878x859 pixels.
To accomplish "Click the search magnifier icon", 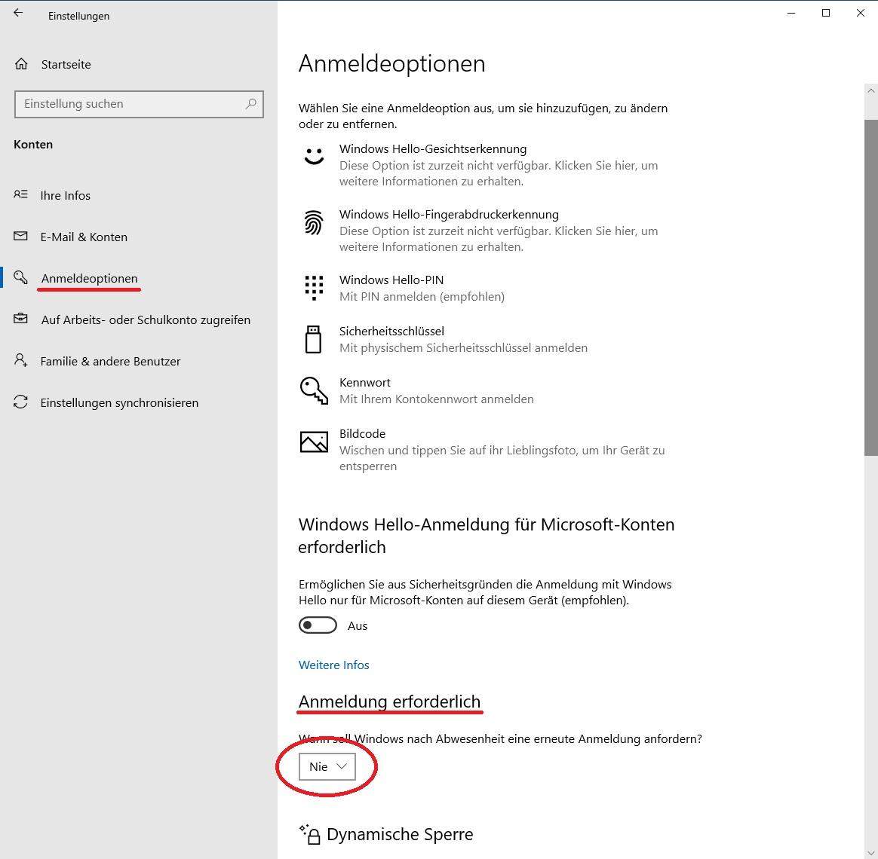I will tap(251, 103).
